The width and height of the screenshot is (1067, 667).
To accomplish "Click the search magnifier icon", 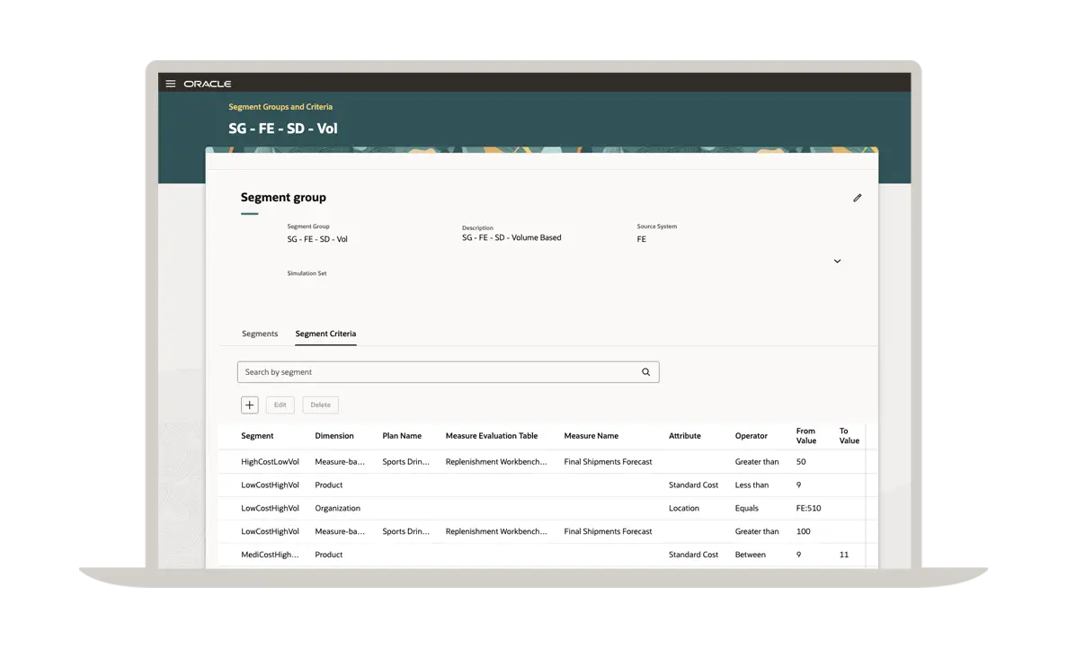I will tap(645, 372).
